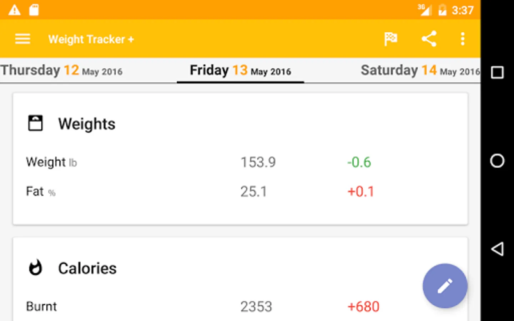This screenshot has width=514, height=321.
Task: Tap the Fat percentage 25.1
Action: [x=253, y=192]
